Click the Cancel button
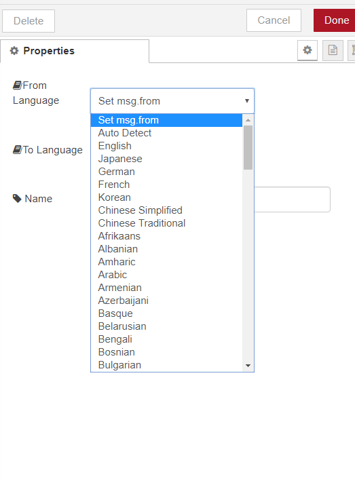The height and width of the screenshot is (479, 355). [x=274, y=20]
